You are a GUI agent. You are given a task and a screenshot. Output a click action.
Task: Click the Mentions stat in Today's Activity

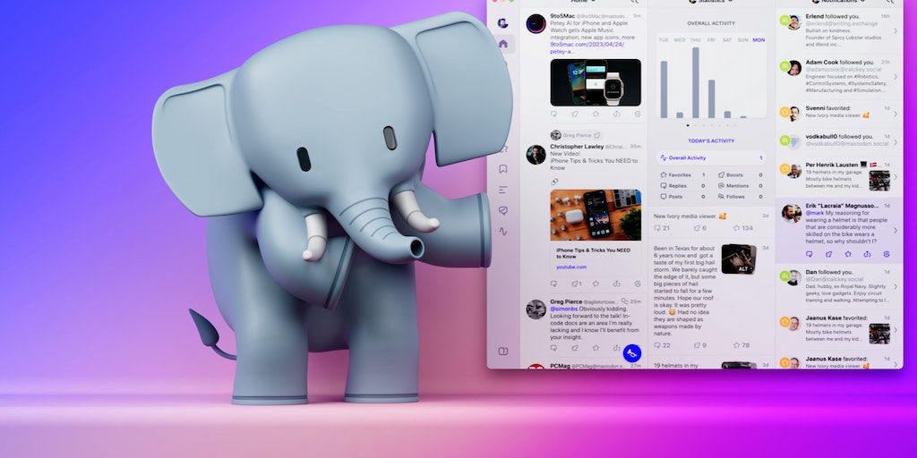(741, 186)
